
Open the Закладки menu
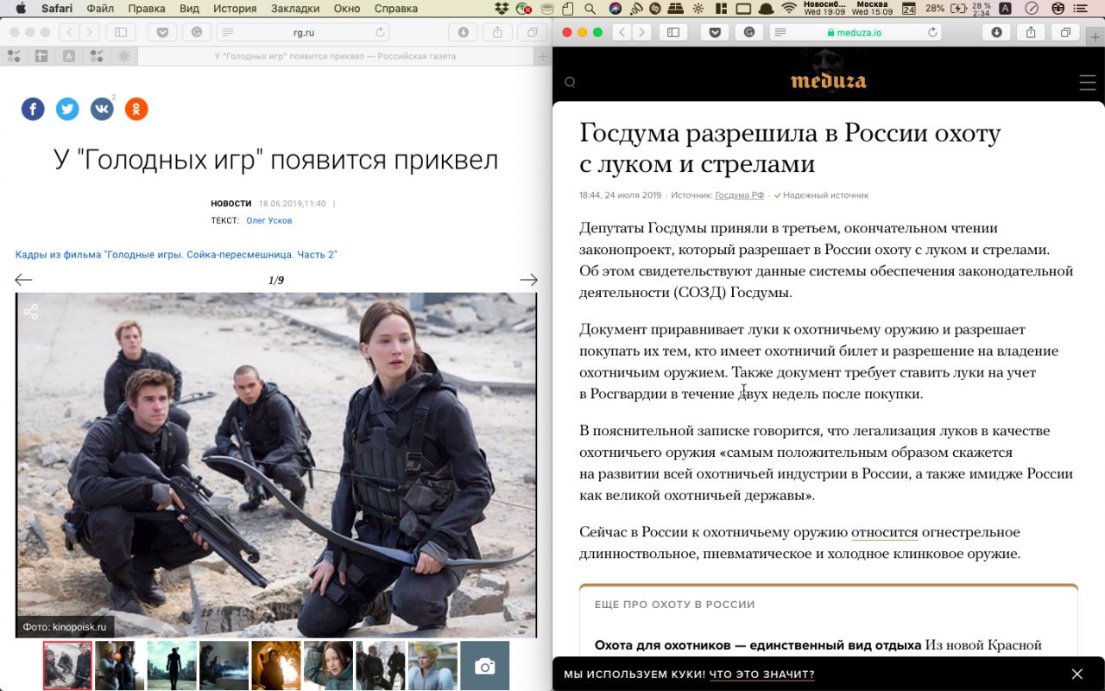[x=296, y=9]
